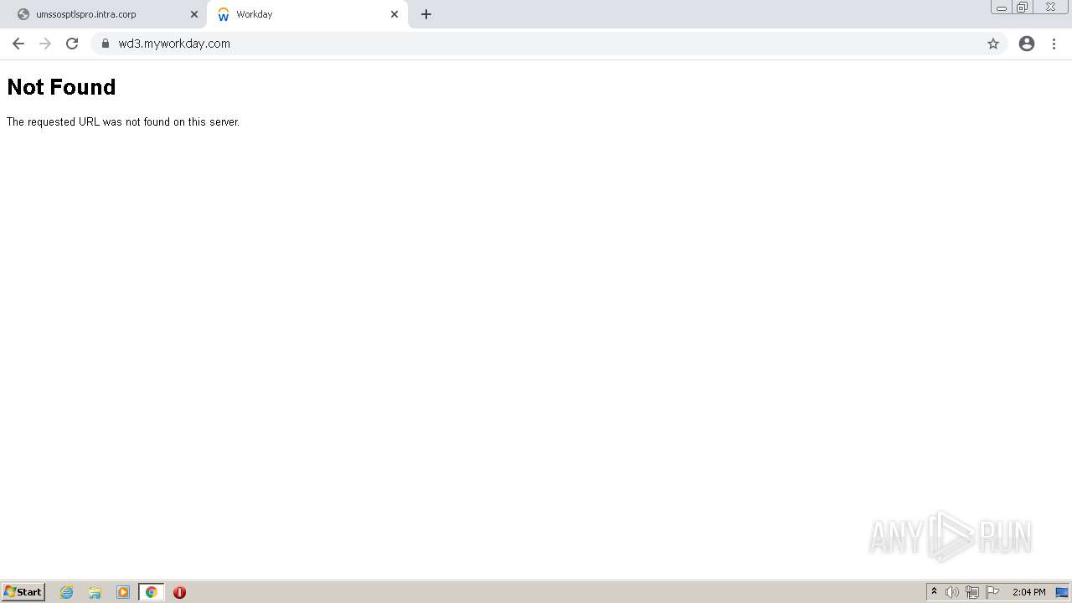
Task: Restore down the Chrome window
Action: tap(1023, 8)
